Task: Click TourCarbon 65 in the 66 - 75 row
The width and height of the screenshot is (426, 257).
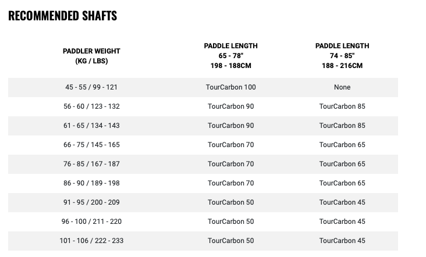Action: point(342,145)
